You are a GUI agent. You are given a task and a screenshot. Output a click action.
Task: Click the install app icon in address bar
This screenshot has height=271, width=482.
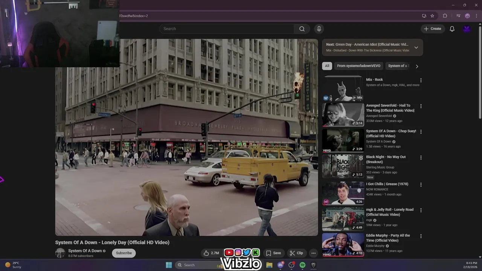click(x=424, y=16)
